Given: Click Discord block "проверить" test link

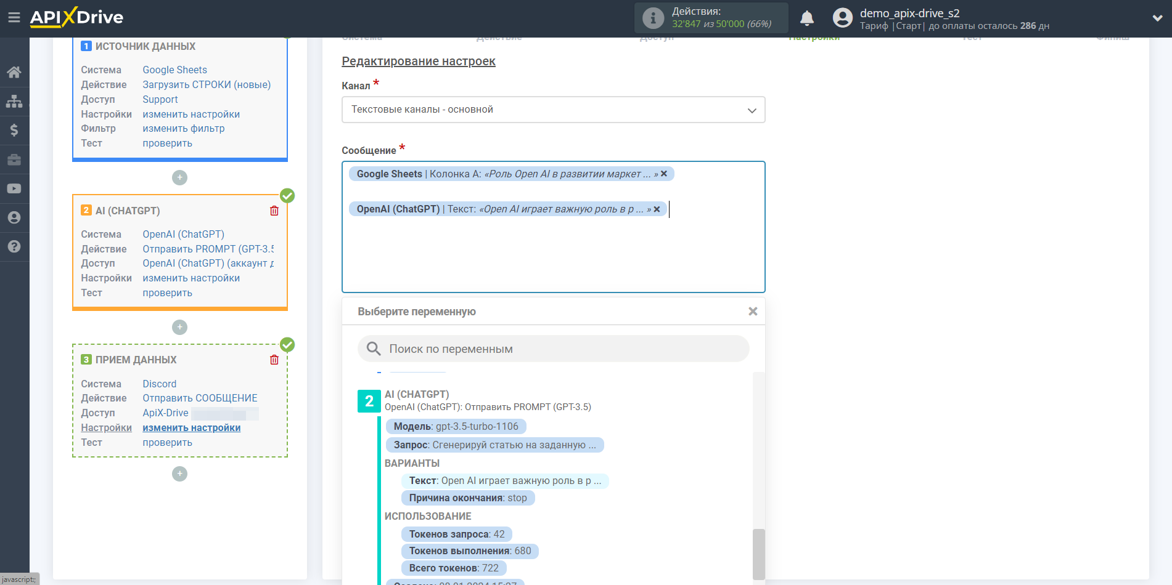Looking at the screenshot, I should pyautogui.click(x=167, y=442).
